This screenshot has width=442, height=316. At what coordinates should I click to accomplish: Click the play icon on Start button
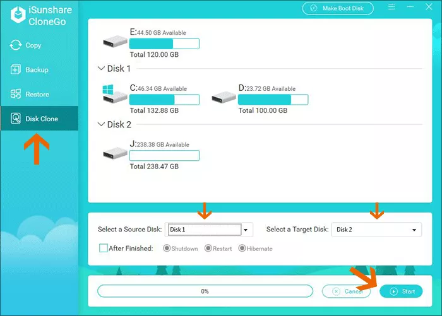(394, 291)
